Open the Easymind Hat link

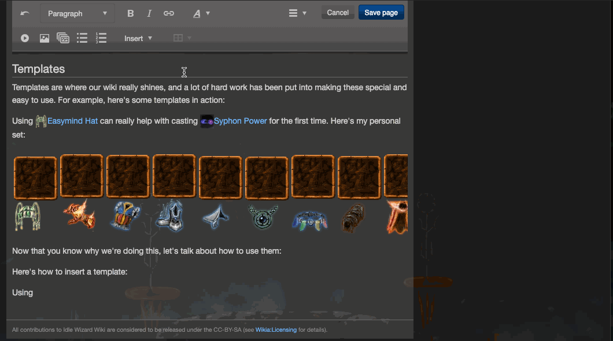point(72,121)
